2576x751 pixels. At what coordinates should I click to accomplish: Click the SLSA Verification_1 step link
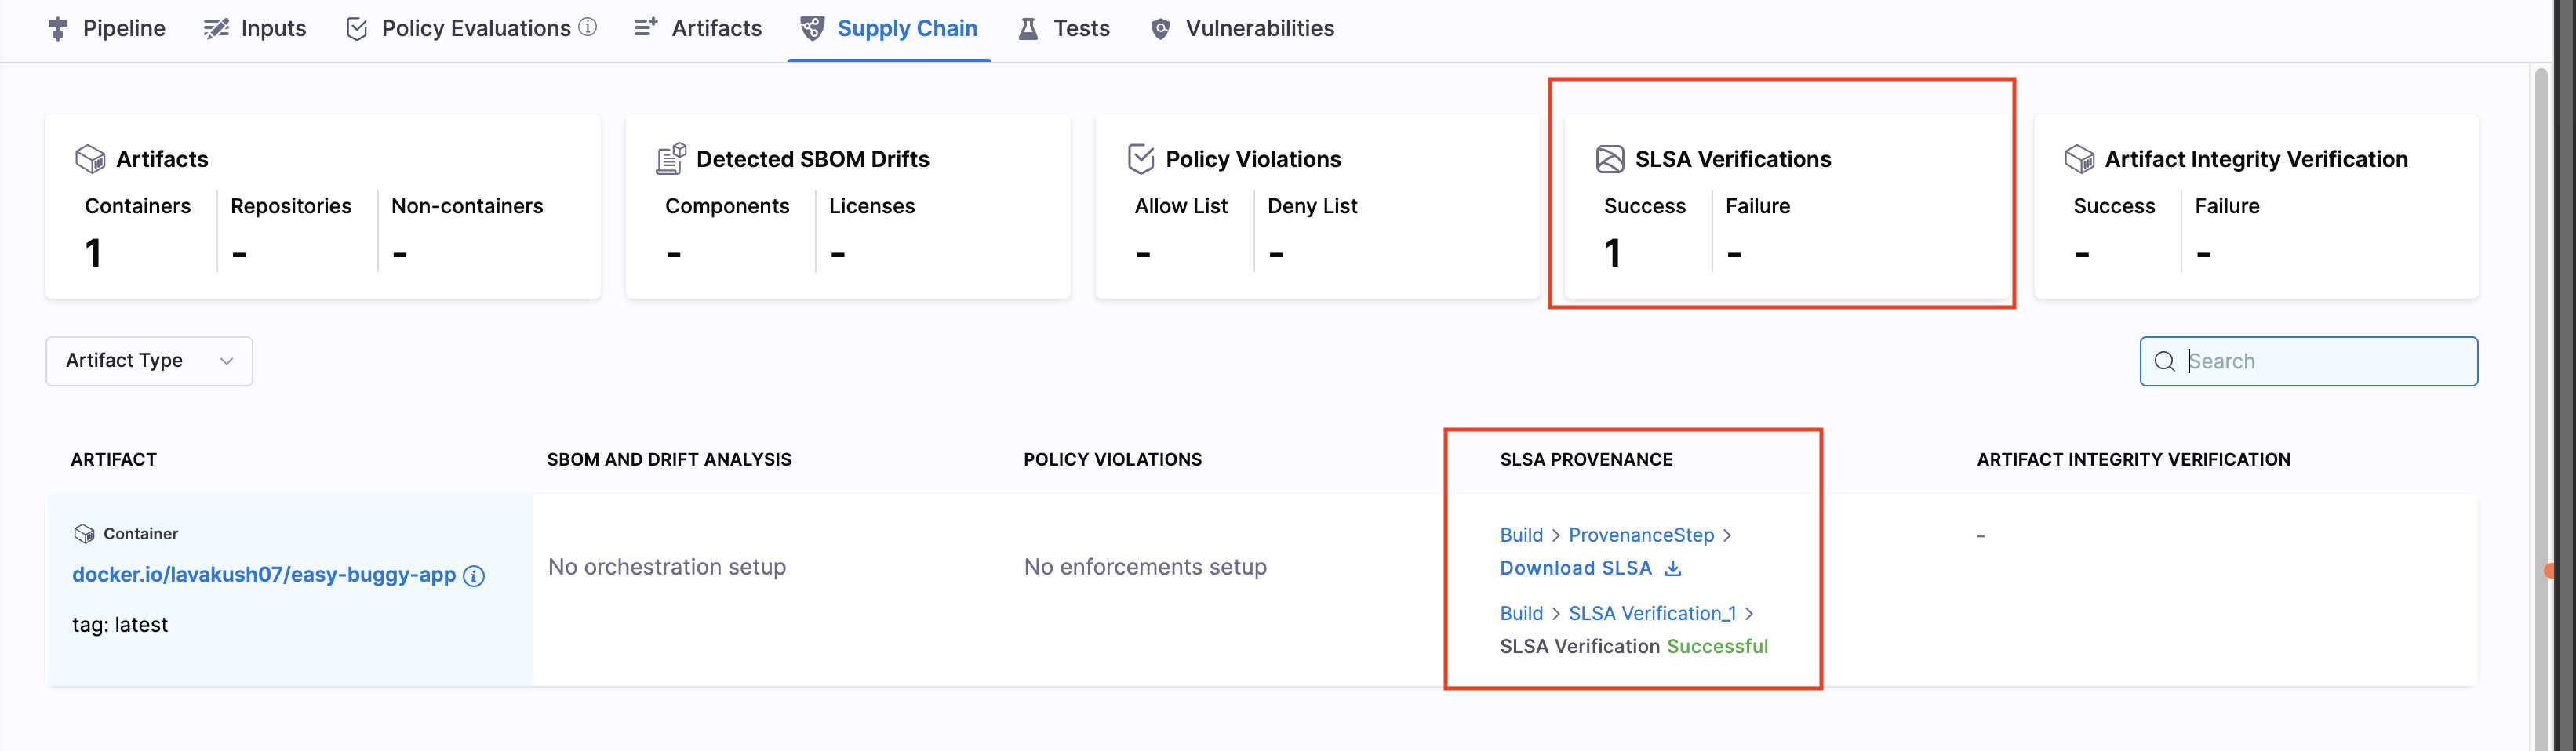(1652, 613)
